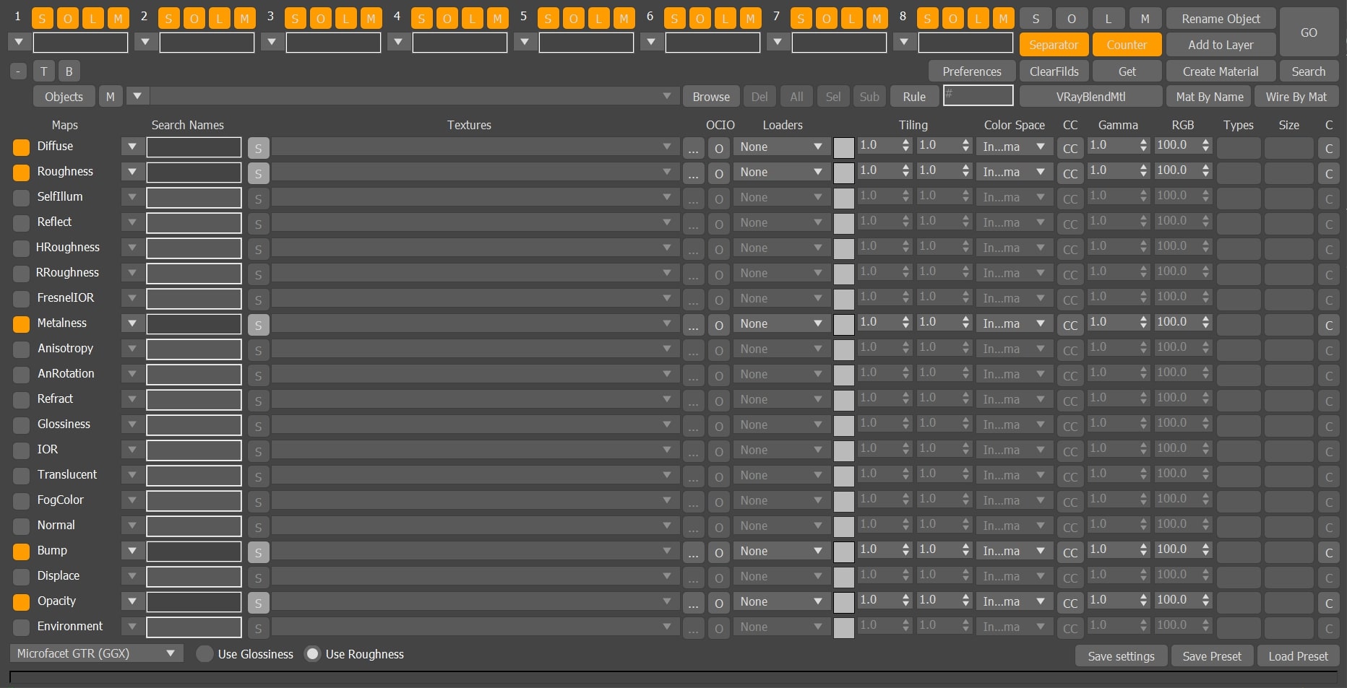Select the Use Glossiness radio button

[205, 654]
